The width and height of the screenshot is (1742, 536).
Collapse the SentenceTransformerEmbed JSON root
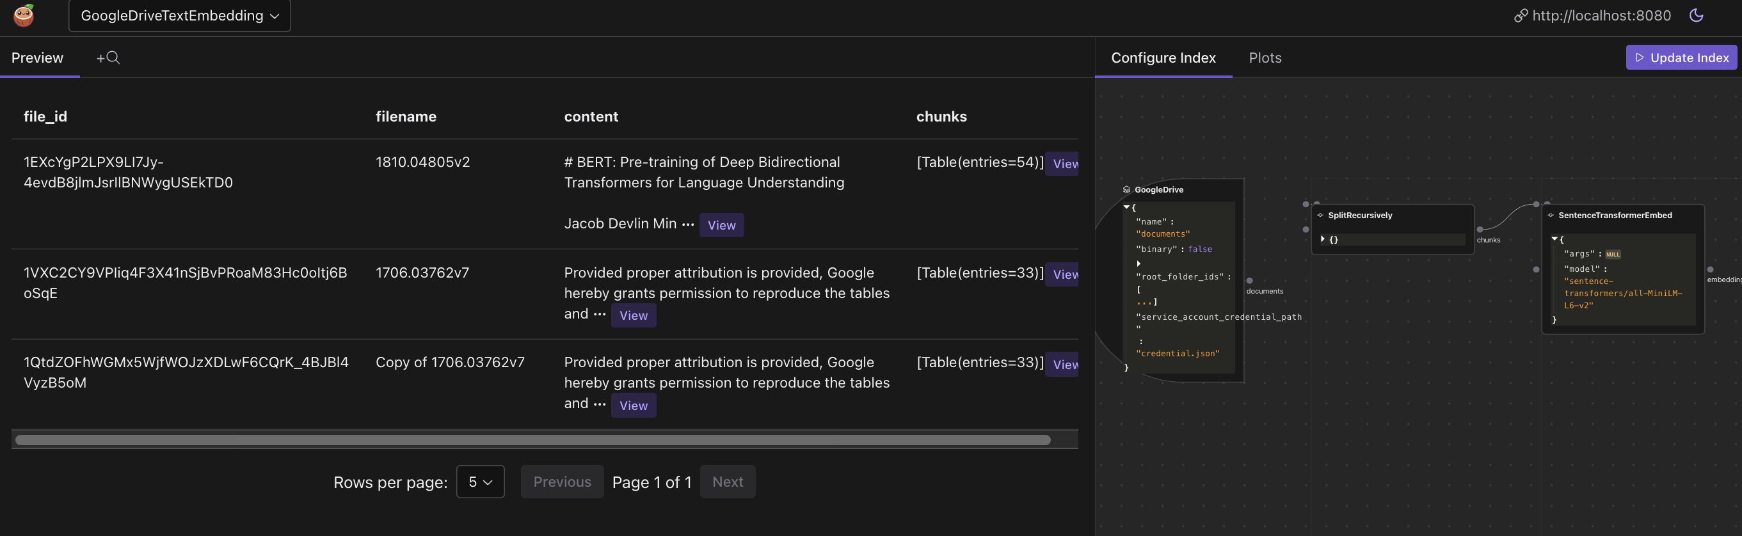tap(1554, 239)
